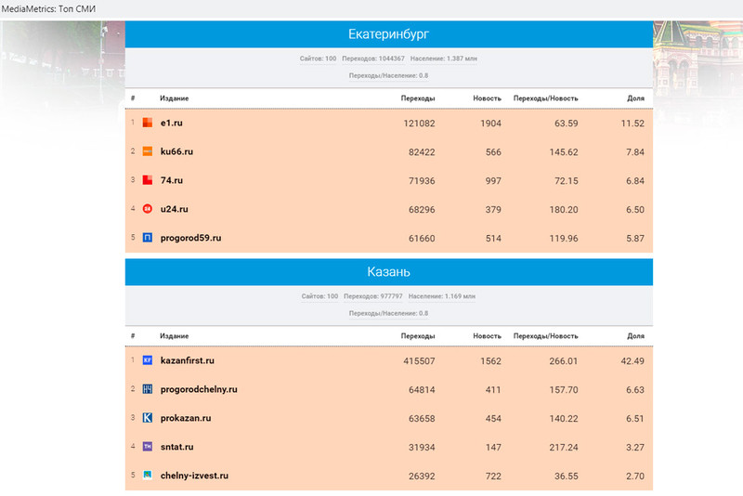Click the sntat.ru purple favicon
The height and width of the screenshot is (496, 743).
coord(147,447)
